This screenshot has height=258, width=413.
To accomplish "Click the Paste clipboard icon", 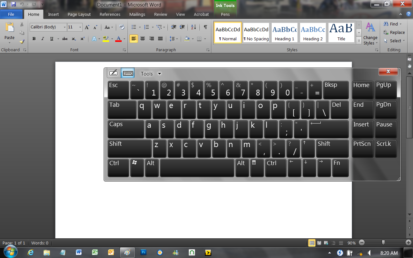I will coord(9,27).
